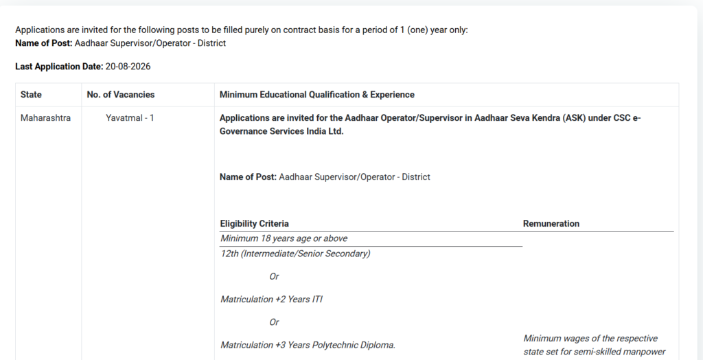Click the Minimum Educational Qualification & Experience header
The height and width of the screenshot is (360, 703).
tap(317, 95)
